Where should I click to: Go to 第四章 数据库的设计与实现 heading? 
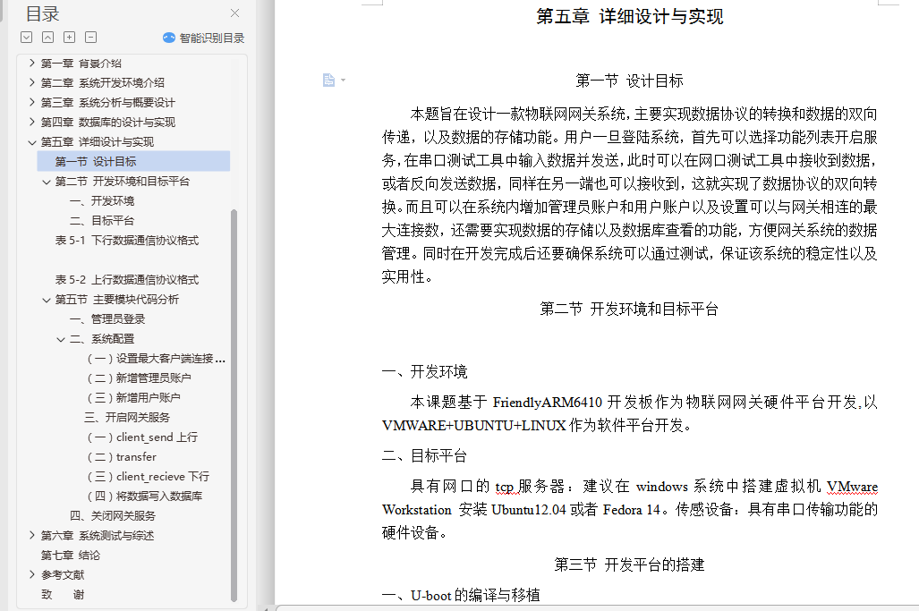click(x=108, y=122)
